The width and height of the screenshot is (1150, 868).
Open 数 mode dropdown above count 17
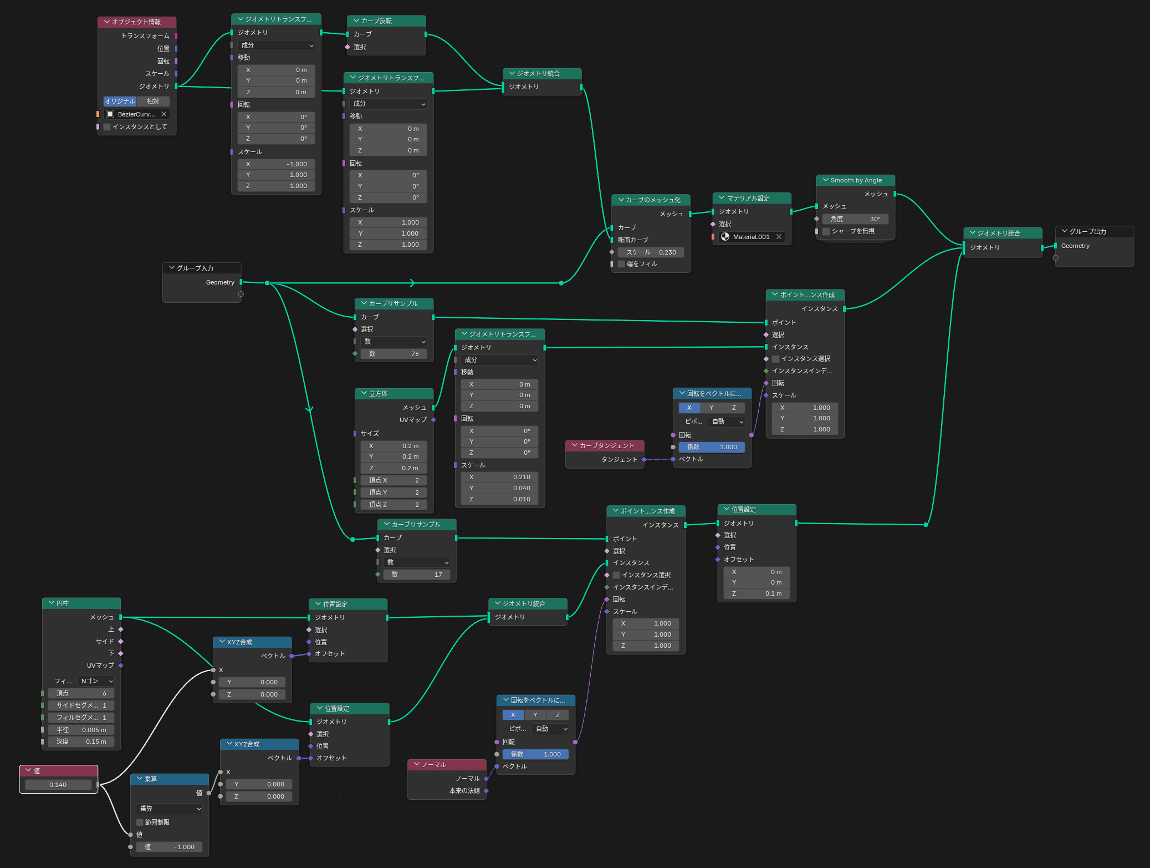point(416,562)
